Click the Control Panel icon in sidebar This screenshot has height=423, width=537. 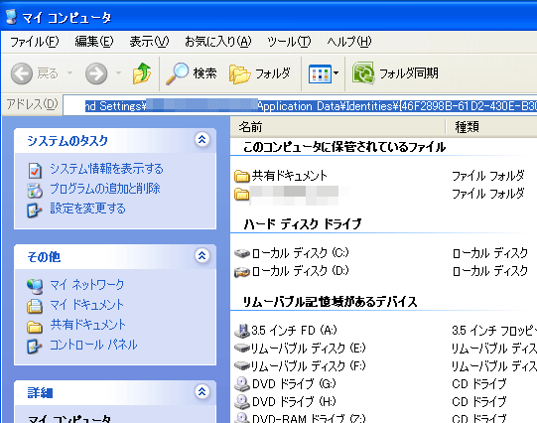click(35, 346)
